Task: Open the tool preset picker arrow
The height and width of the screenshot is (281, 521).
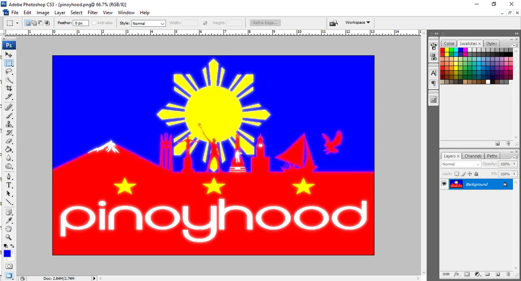Action: (x=17, y=23)
